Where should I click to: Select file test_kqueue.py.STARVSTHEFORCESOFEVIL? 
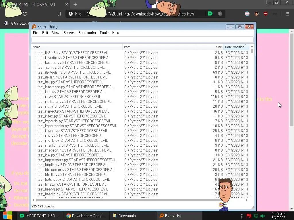pos(73,62)
